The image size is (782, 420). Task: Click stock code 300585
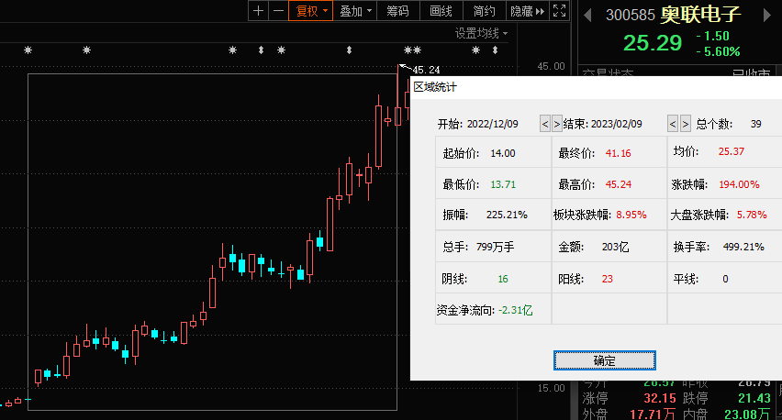[x=630, y=15]
